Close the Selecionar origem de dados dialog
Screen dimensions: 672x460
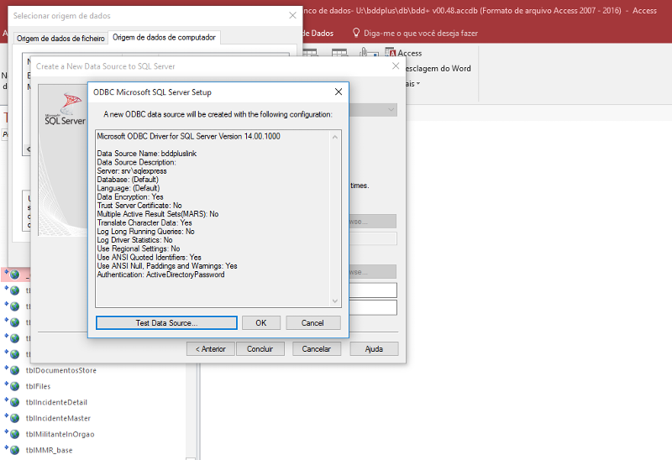(x=292, y=15)
